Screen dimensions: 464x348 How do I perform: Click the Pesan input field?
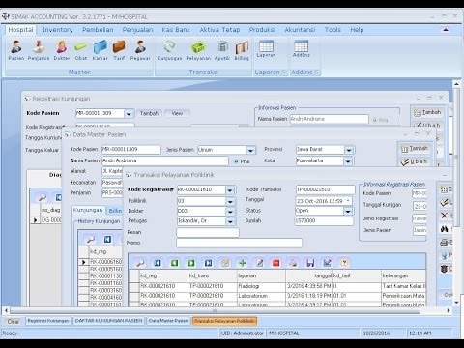click(x=208, y=232)
